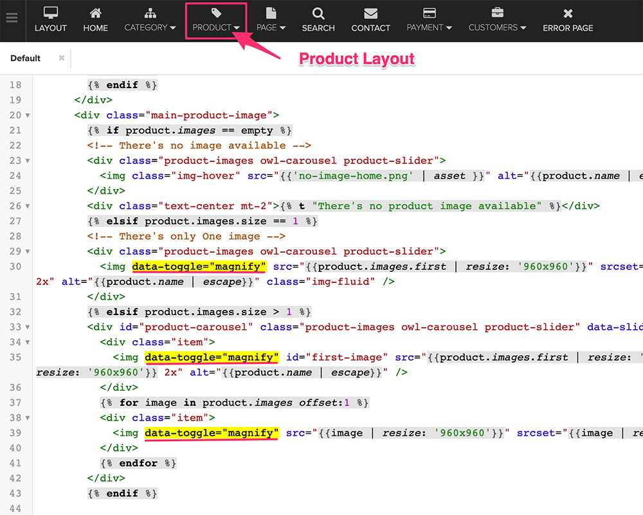
Task: Collapse code fold at line 20
Action: coord(27,116)
